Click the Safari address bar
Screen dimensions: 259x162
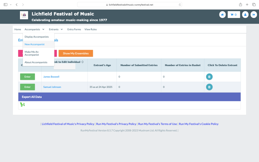tap(129, 5)
